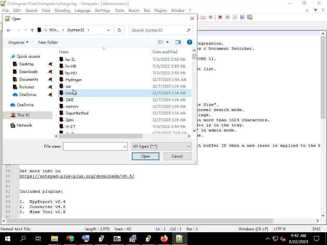The width and height of the screenshot is (327, 245).
Task: Change your view icon in dialog
Action: (161, 42)
